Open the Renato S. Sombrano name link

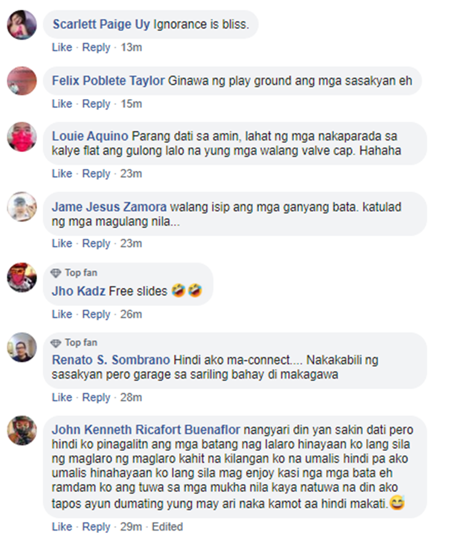tap(111, 360)
